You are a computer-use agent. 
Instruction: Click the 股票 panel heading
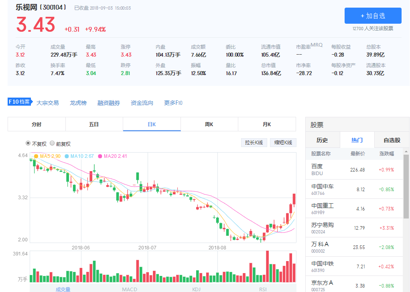317,125
